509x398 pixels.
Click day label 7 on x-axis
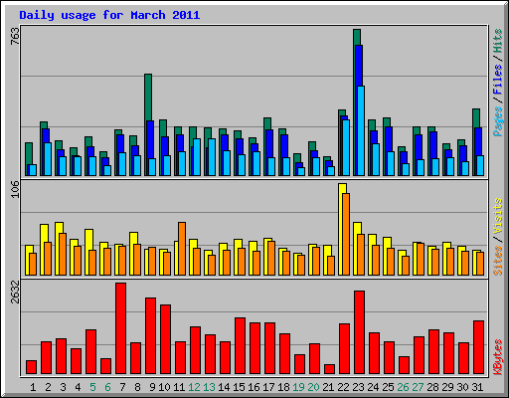(x=122, y=387)
